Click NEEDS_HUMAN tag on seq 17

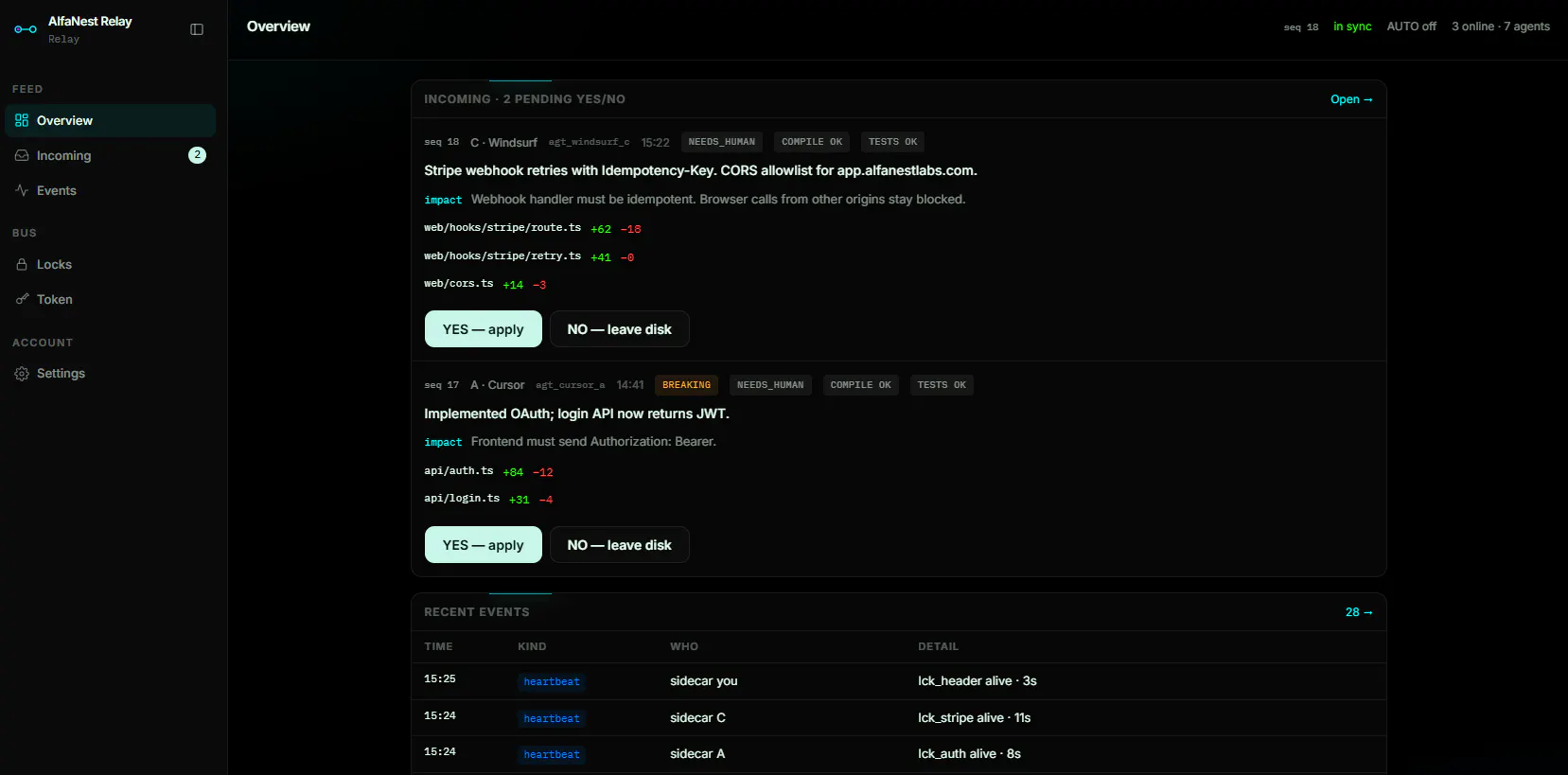770,385
